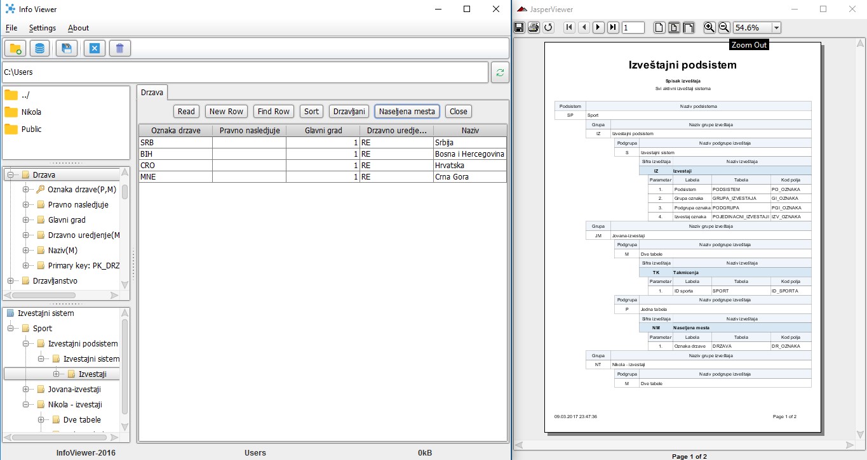Click the Zoom Out magnifier icon
Image resolution: width=867 pixels, height=460 pixels.
click(725, 27)
